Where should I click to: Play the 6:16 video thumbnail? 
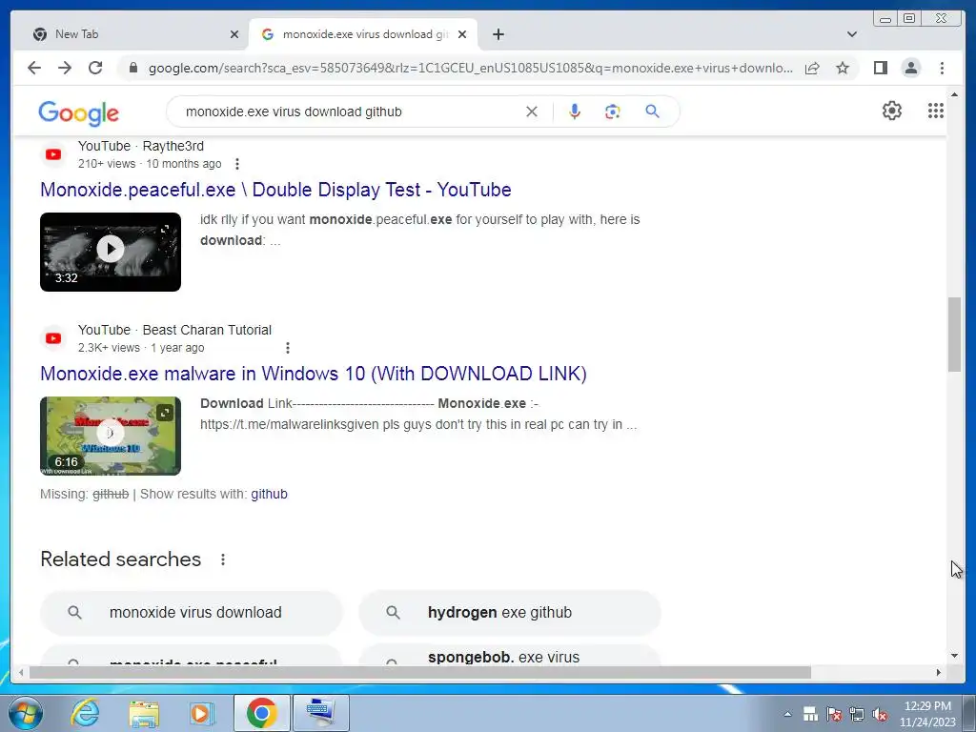(111, 436)
